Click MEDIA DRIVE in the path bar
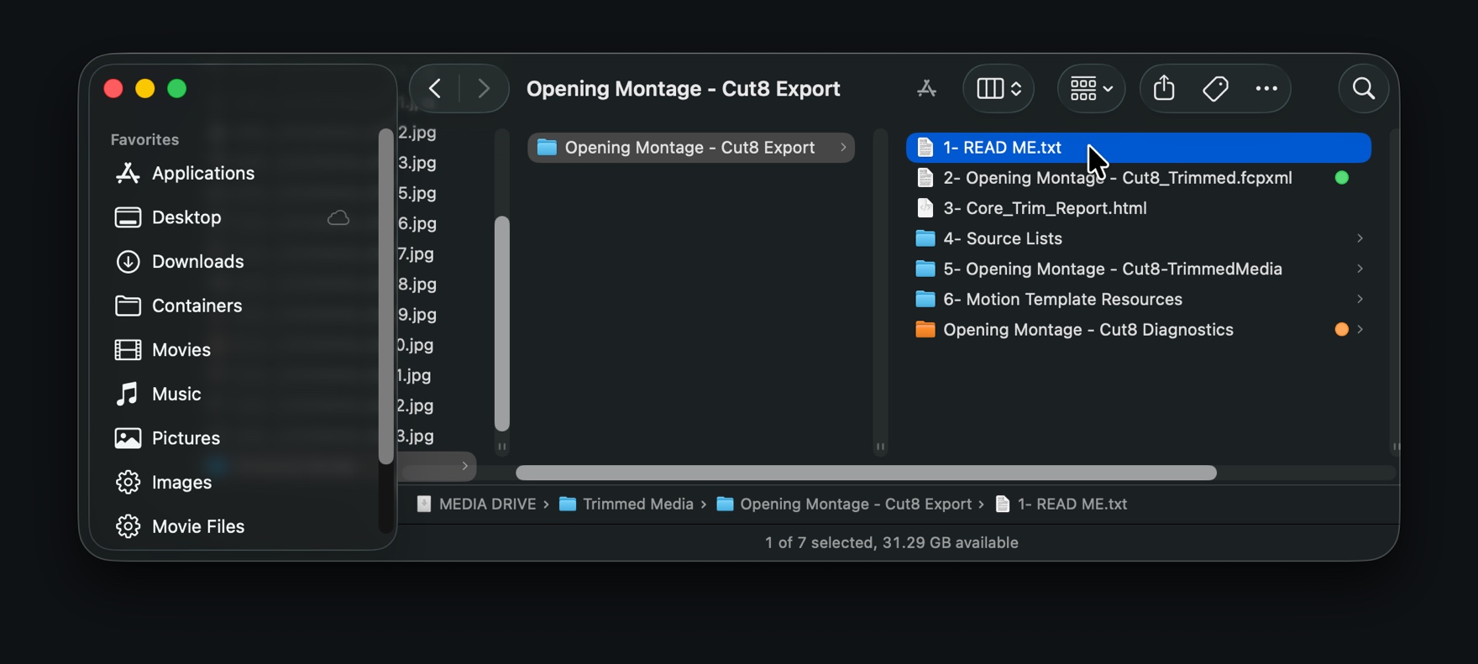 pyautogui.click(x=476, y=504)
